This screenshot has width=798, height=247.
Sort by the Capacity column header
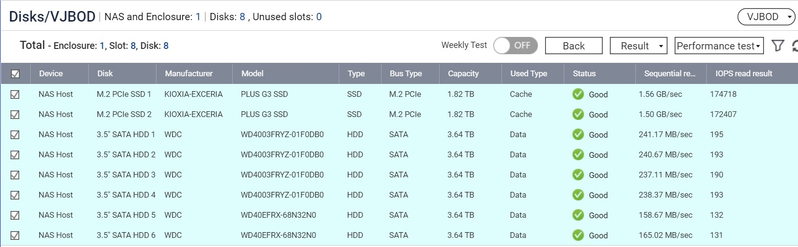[463, 73]
